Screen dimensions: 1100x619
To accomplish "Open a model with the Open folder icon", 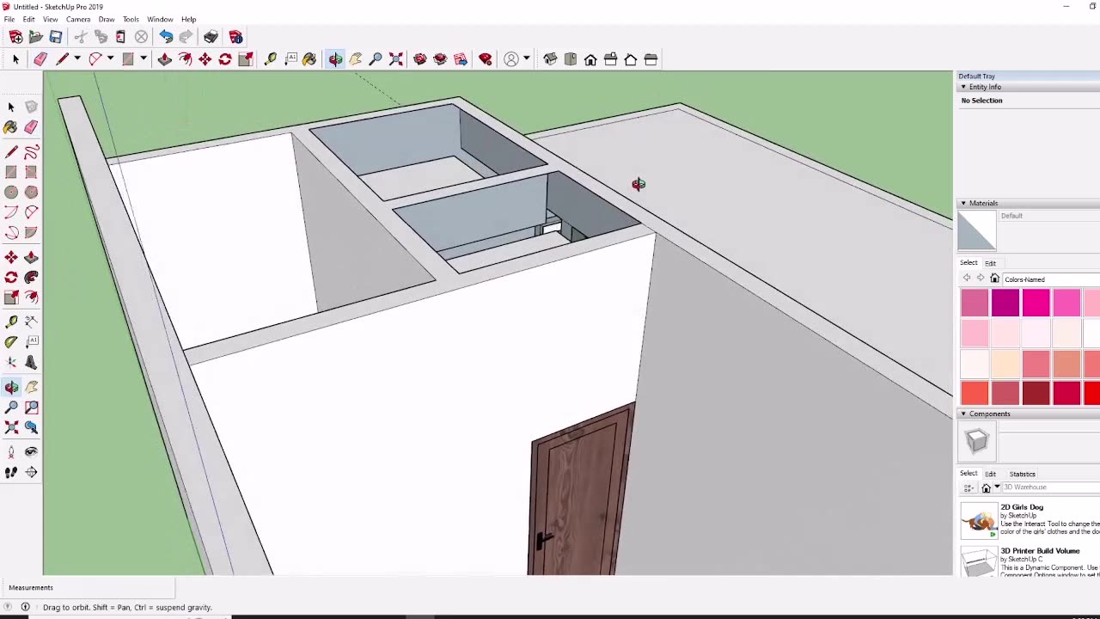I will (x=35, y=37).
